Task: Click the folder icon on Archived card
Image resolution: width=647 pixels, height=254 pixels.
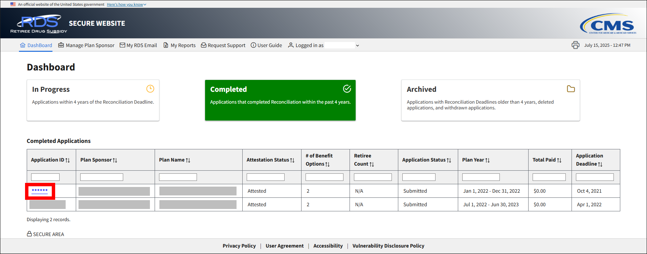Action: [571, 89]
